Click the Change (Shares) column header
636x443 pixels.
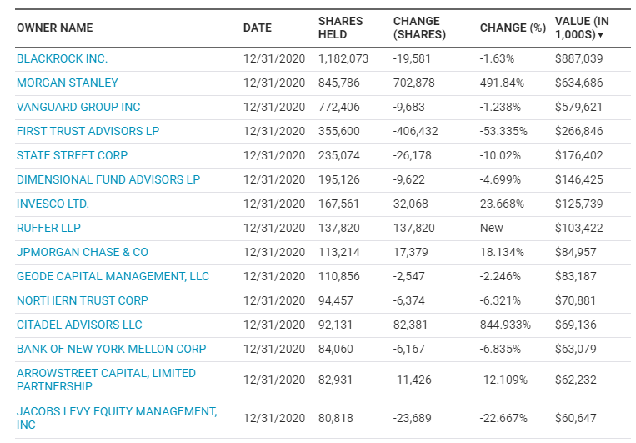[419, 28]
